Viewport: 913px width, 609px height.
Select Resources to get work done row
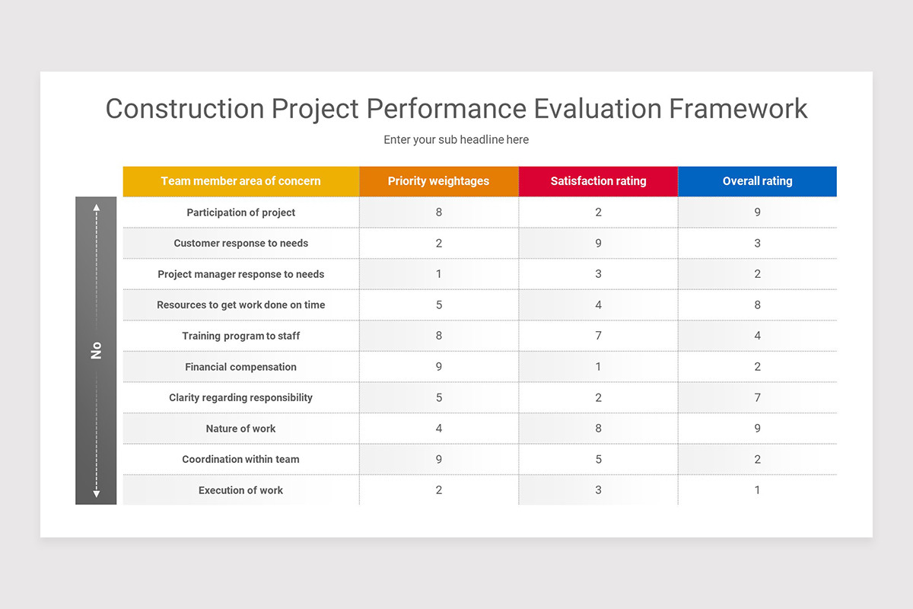[x=240, y=305]
